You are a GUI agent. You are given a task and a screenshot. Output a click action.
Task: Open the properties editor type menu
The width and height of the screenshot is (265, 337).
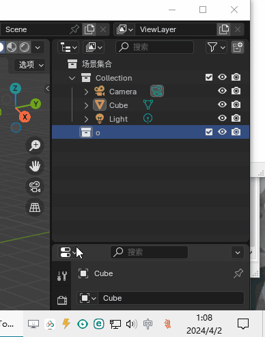[68, 252]
